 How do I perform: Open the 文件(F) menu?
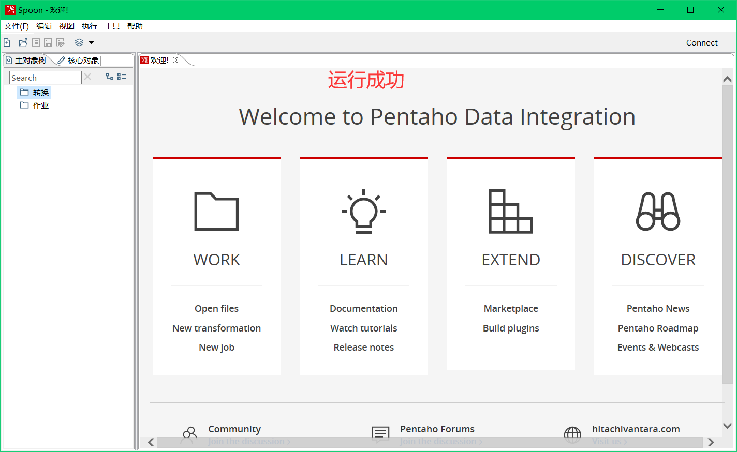[17, 26]
